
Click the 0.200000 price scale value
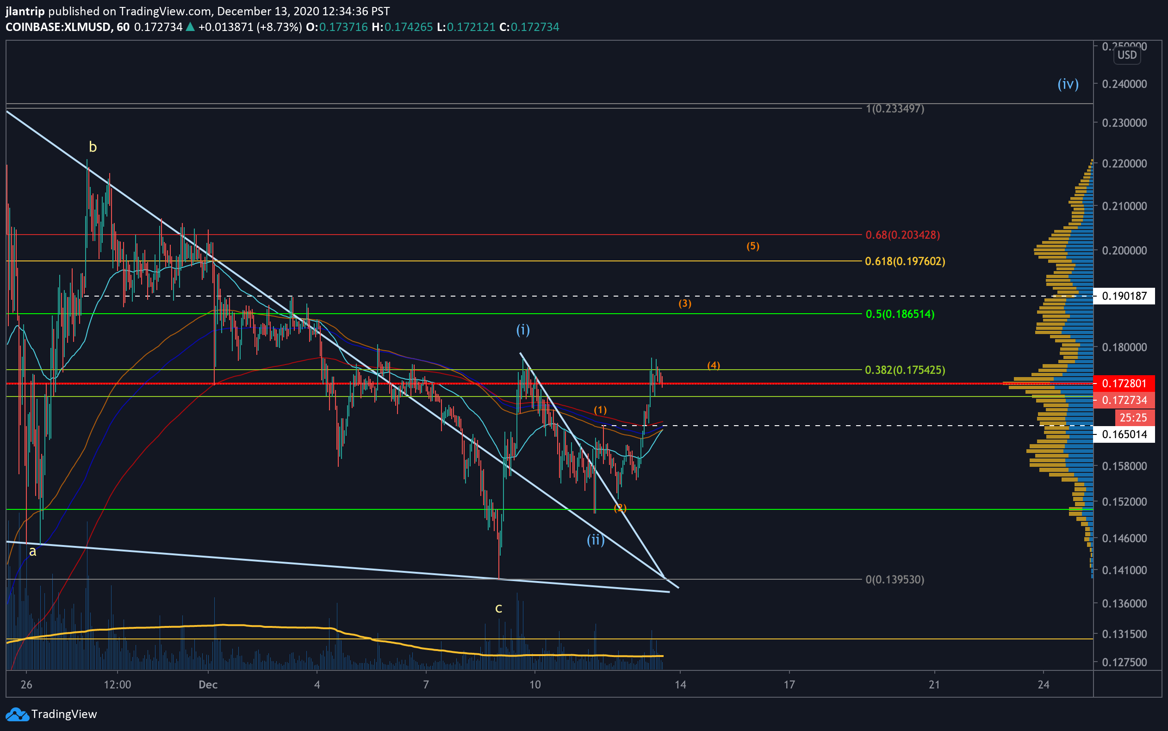point(1124,250)
